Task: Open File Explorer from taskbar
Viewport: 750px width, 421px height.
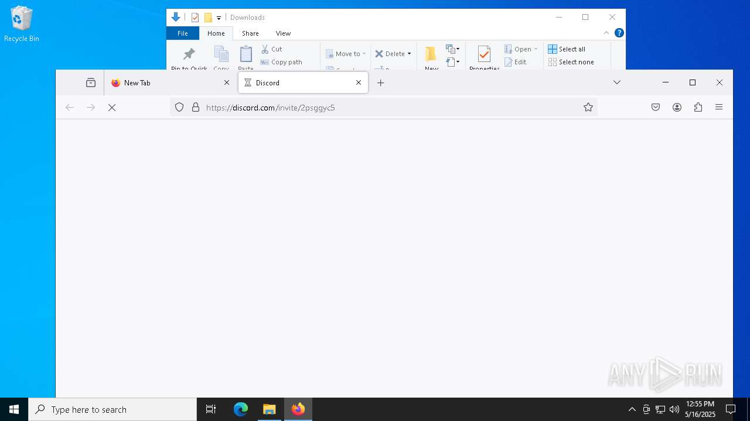Action: pyautogui.click(x=270, y=409)
